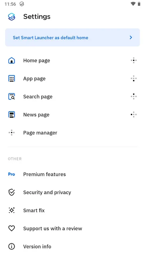Screen dimensions: 145x258
Task: Tap the Page manager dots icon
Action: 12,133
